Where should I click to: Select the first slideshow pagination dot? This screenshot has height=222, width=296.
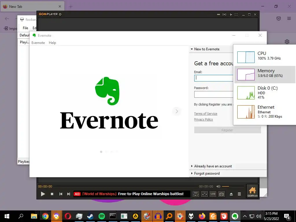(x=101, y=151)
